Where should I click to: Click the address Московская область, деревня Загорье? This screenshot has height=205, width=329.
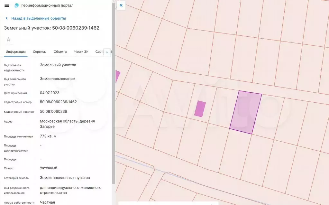pyautogui.click(x=67, y=124)
